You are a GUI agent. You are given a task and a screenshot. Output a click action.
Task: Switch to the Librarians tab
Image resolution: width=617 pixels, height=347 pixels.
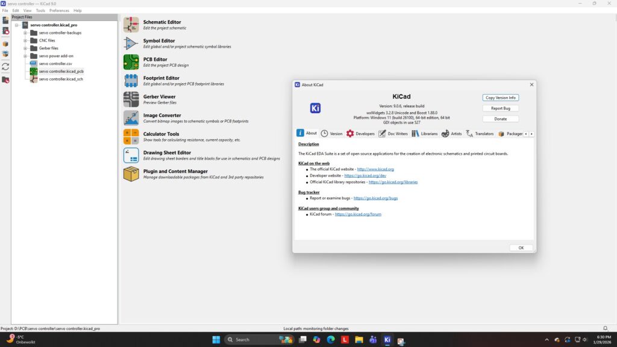tap(424, 133)
